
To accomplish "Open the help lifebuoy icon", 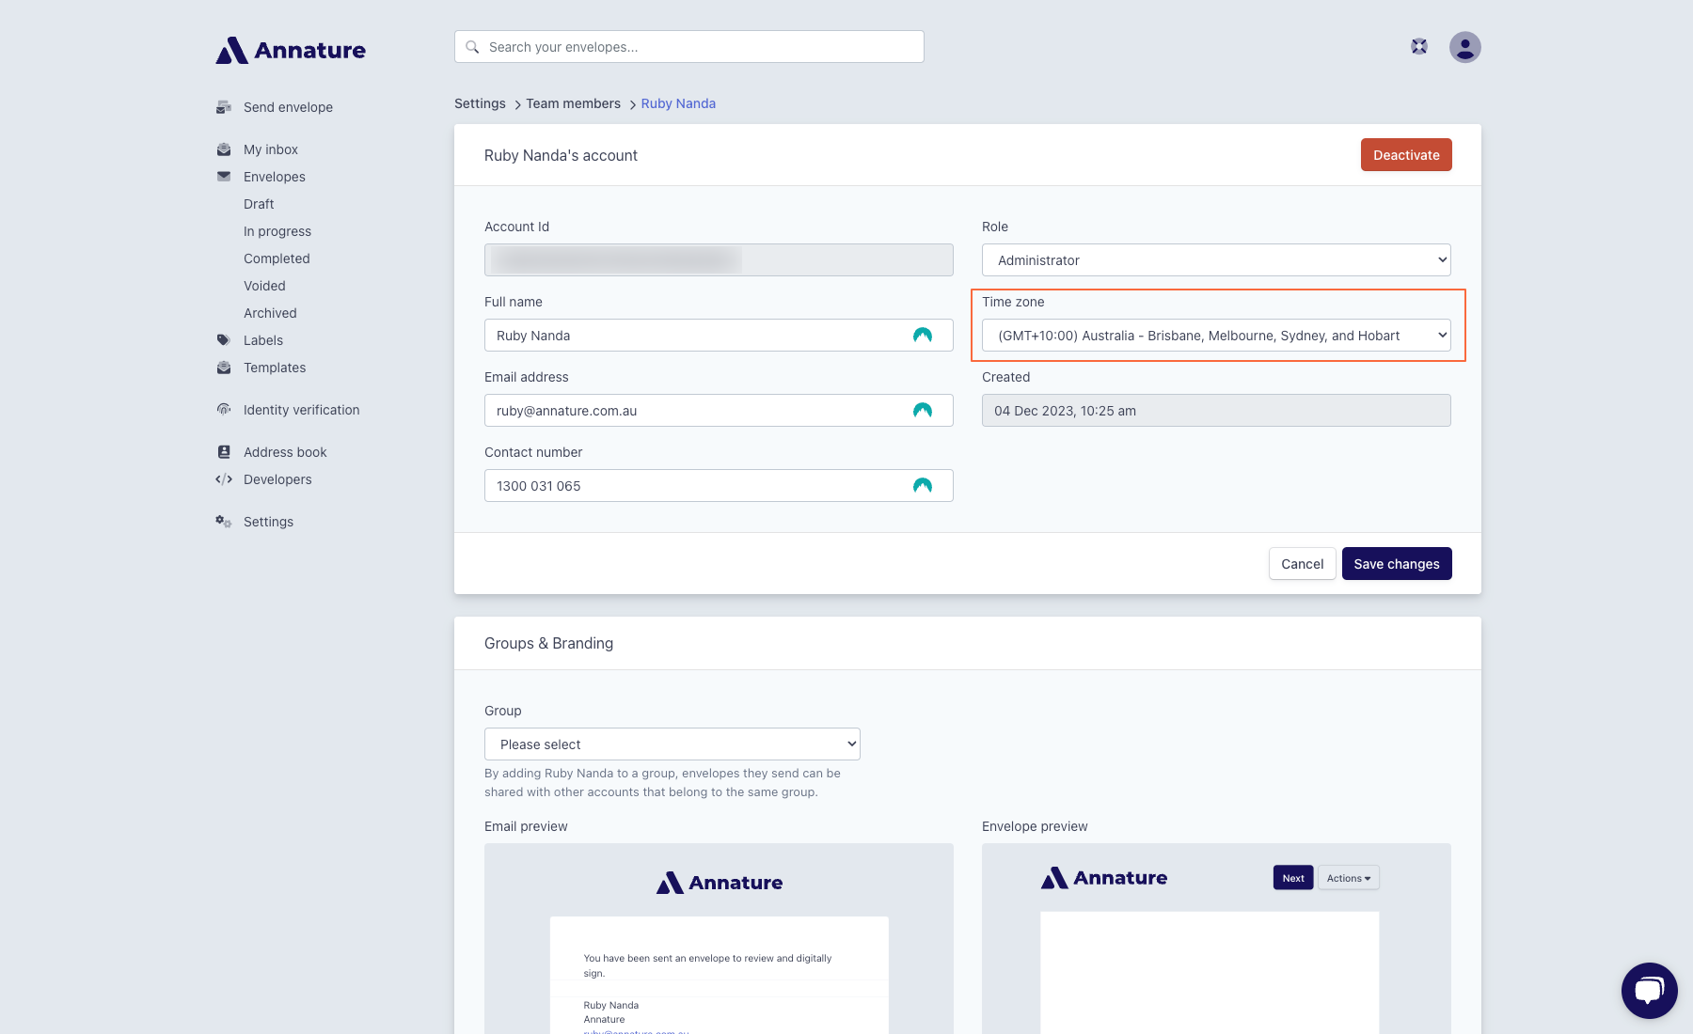I will pyautogui.click(x=1419, y=46).
